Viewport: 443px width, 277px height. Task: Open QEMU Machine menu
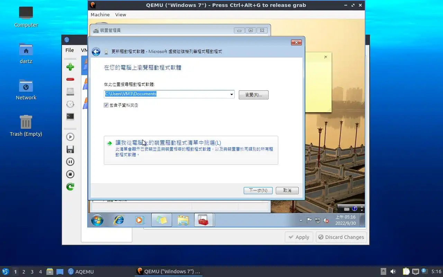tap(100, 15)
